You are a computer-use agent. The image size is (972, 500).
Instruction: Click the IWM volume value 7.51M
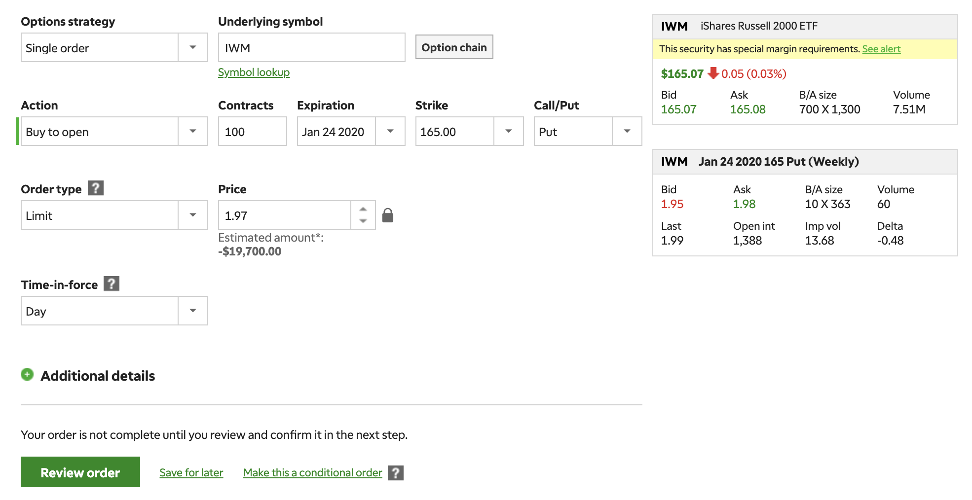coord(909,109)
